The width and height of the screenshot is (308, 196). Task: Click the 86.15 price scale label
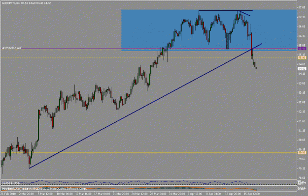pos(302,36)
